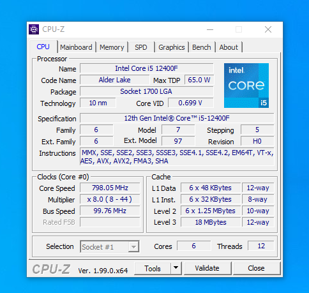Click the version text 'Ver. 1.99.0.x64'

click(x=103, y=271)
